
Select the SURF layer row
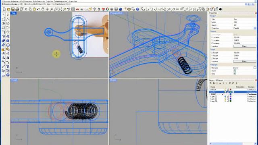tap(233, 94)
